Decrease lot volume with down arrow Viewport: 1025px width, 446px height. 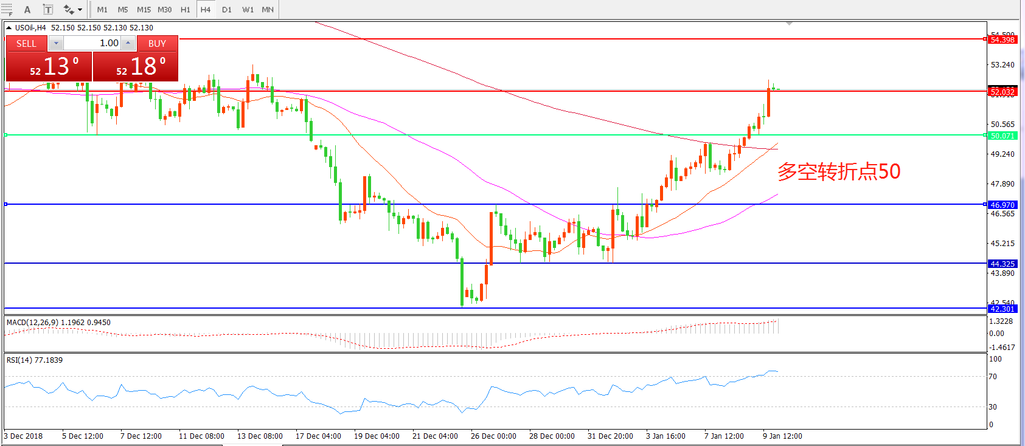pos(56,43)
